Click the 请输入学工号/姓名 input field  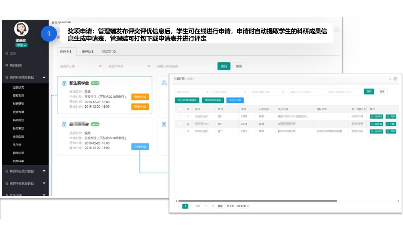(x=306, y=92)
